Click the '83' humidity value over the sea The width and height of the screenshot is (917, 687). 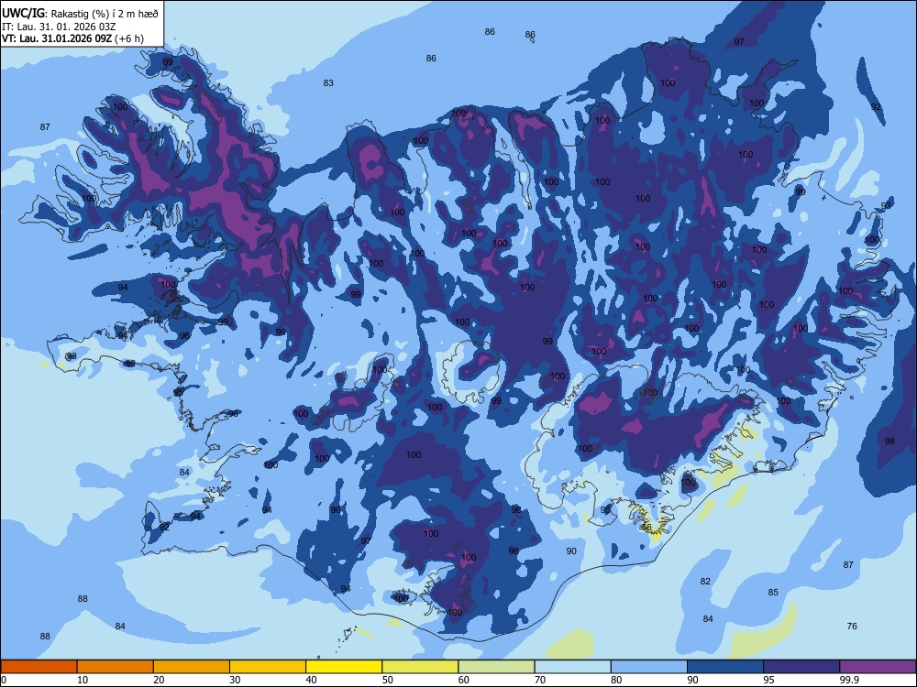click(x=328, y=83)
